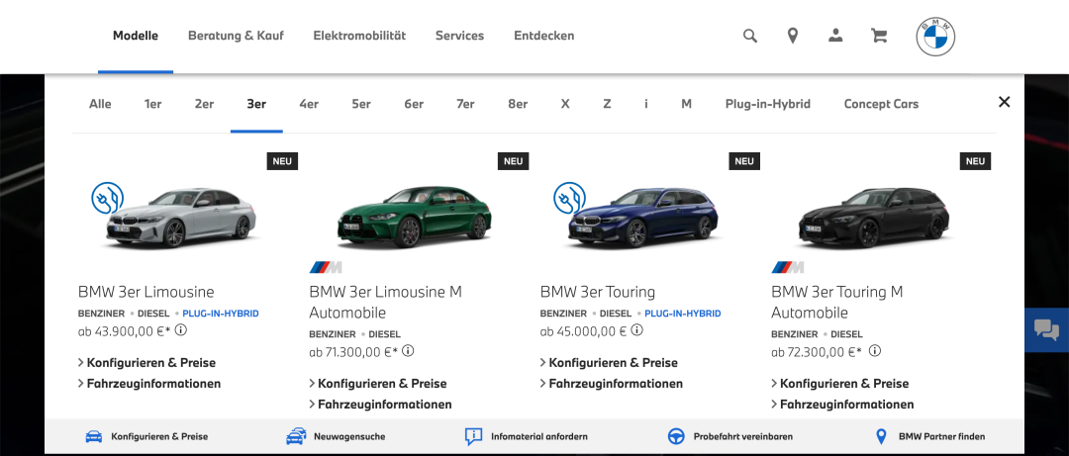
Task: Click the BMW 3er Touring M Automobile title
Action: tap(837, 302)
